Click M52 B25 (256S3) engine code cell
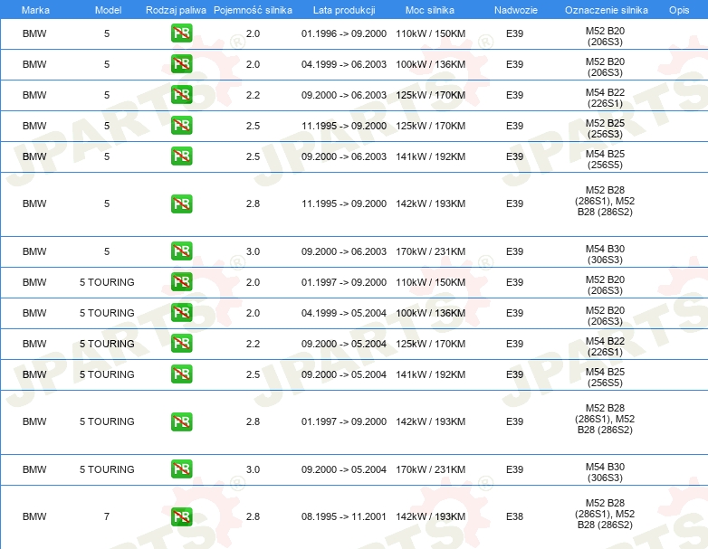Image resolution: width=708 pixels, height=549 pixels. point(605,128)
